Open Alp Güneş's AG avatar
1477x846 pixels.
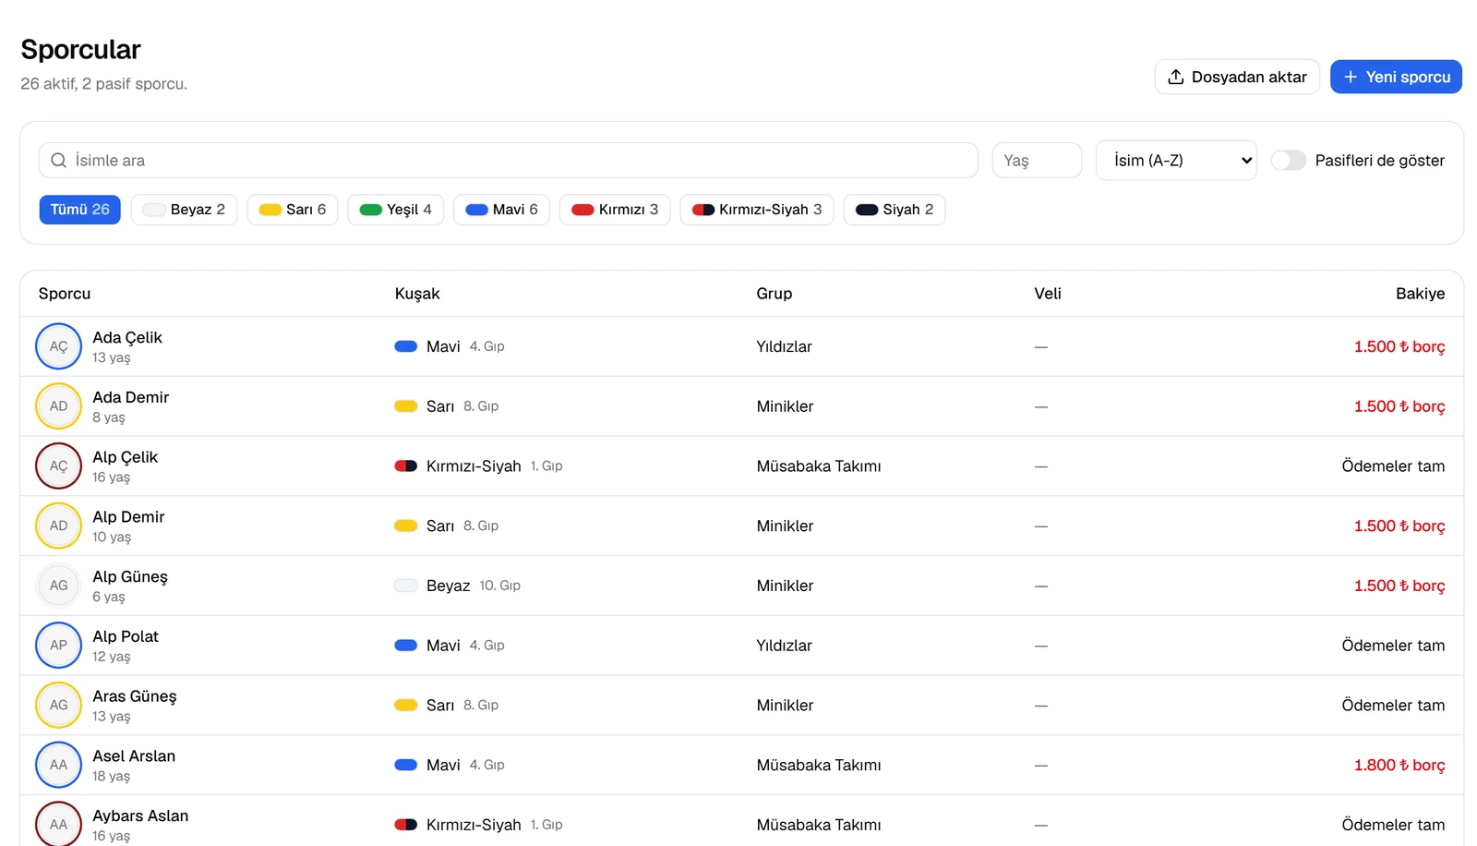pos(58,586)
